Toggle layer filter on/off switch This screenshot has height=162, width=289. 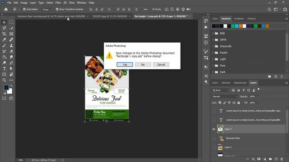coord(259,89)
